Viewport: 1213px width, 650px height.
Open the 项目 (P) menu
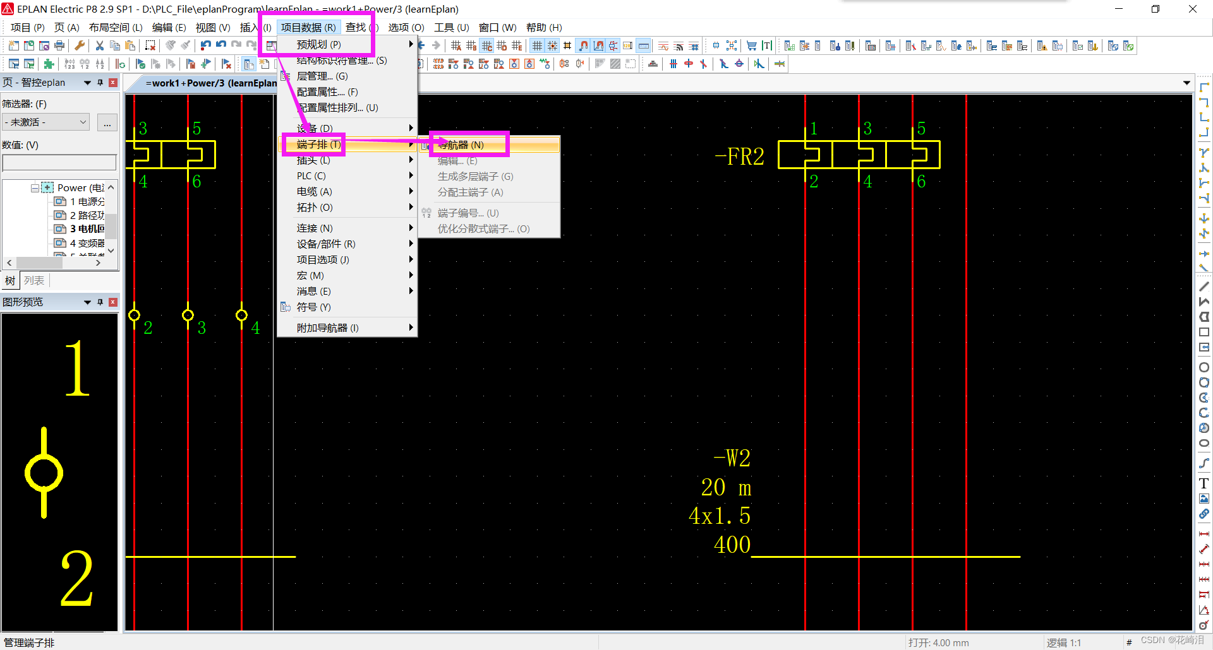pos(28,28)
